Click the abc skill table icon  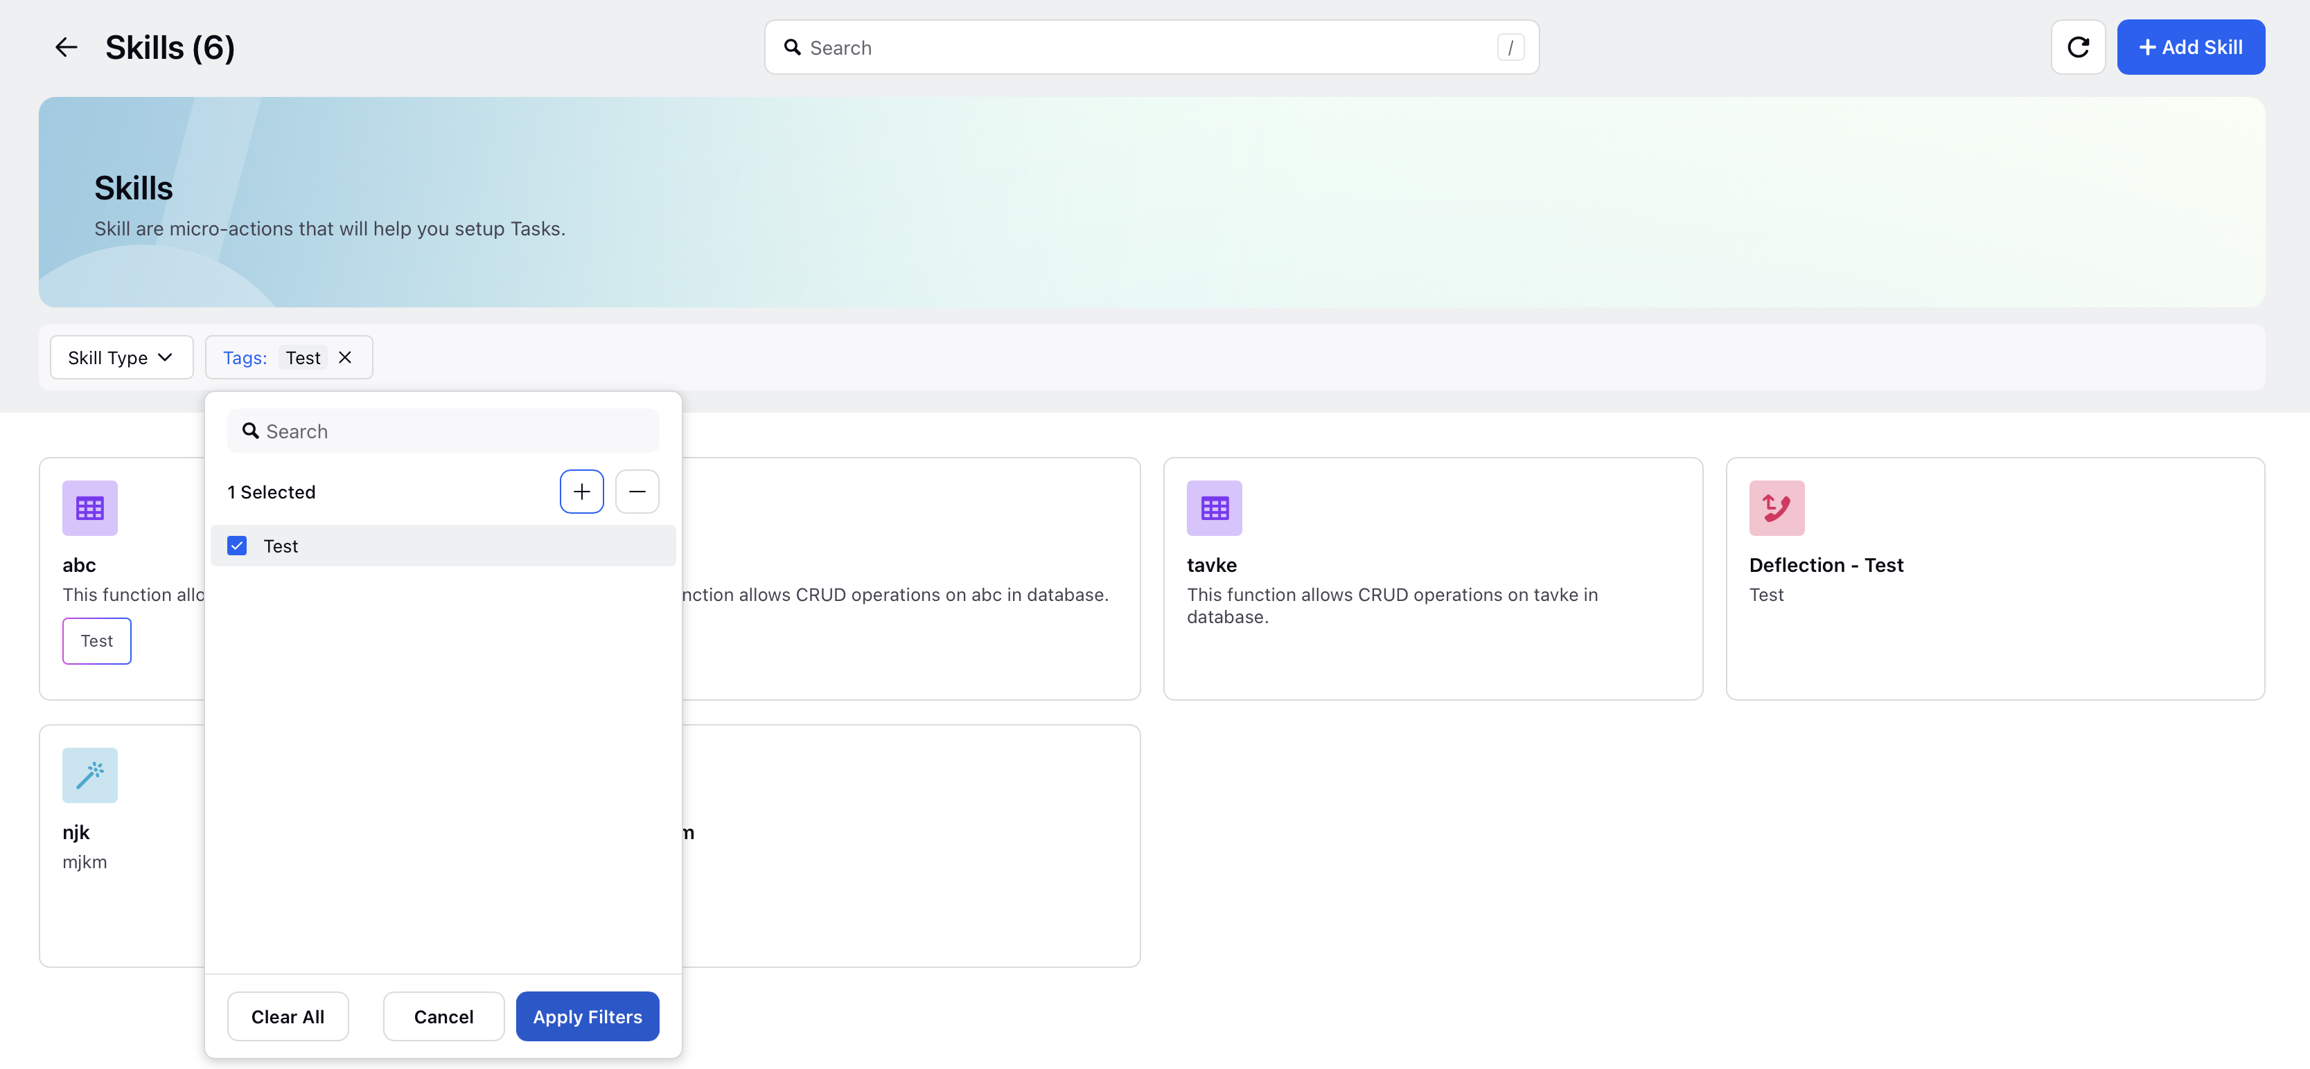[89, 508]
